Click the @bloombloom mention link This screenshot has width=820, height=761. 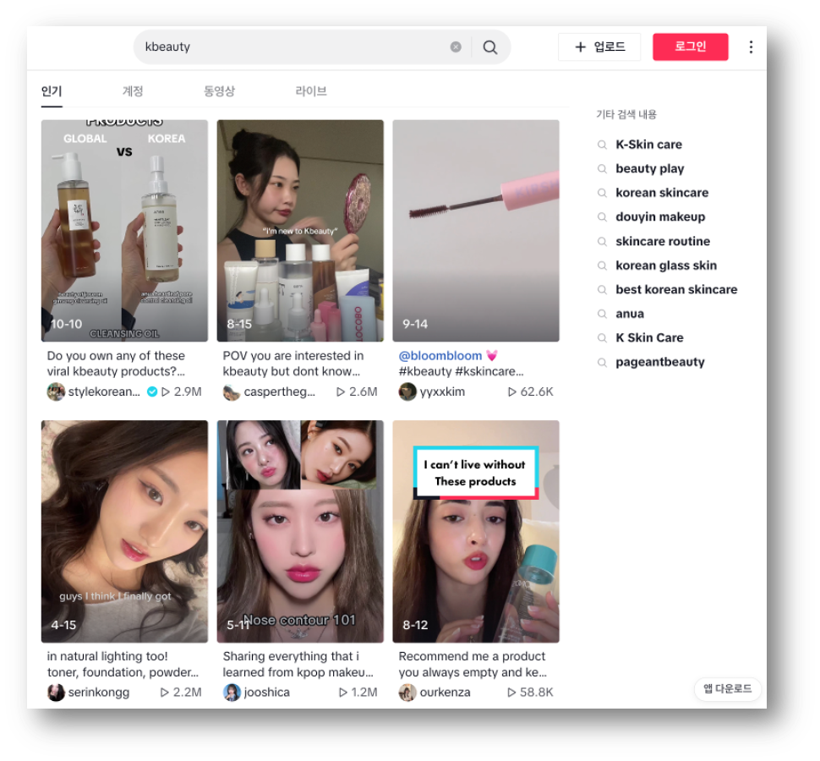tap(440, 356)
